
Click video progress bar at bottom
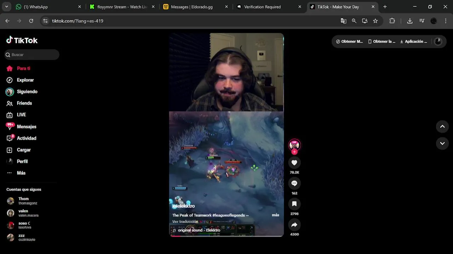(x=226, y=236)
